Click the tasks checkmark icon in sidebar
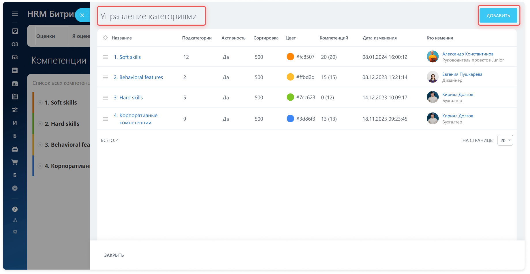Screen dimensions: 530x274 [x=15, y=31]
